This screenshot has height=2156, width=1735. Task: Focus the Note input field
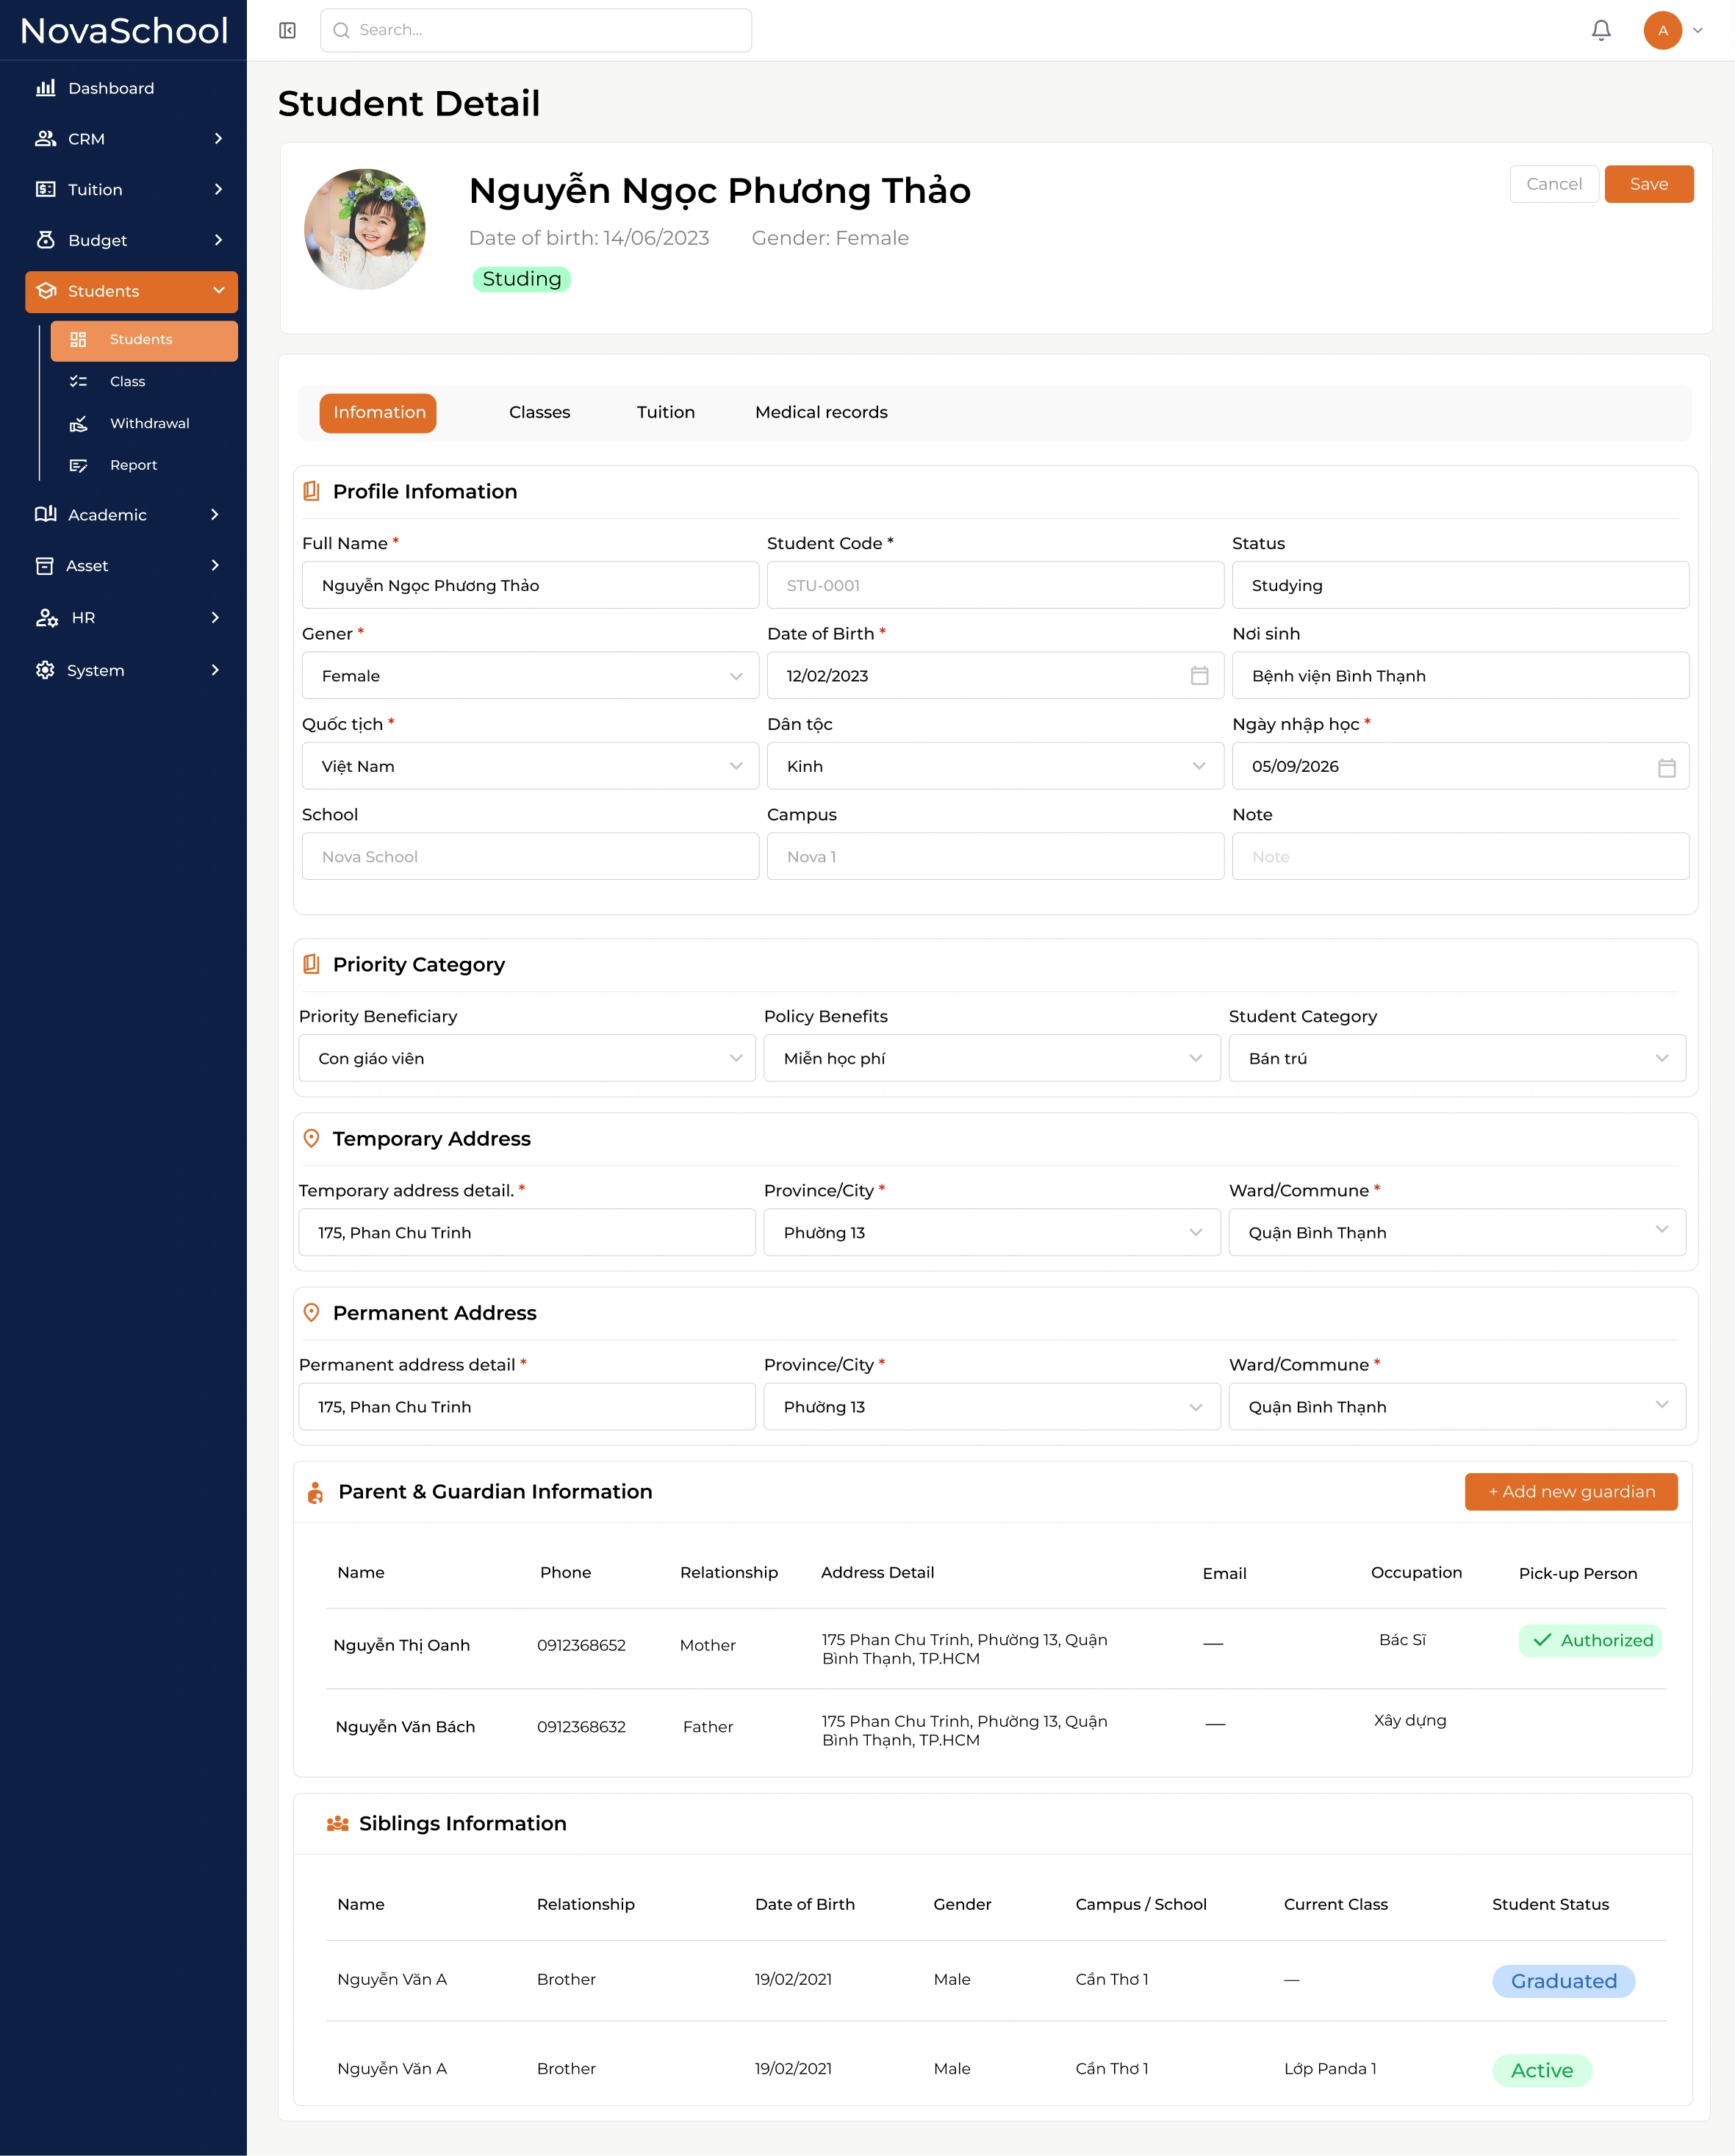click(x=1460, y=857)
